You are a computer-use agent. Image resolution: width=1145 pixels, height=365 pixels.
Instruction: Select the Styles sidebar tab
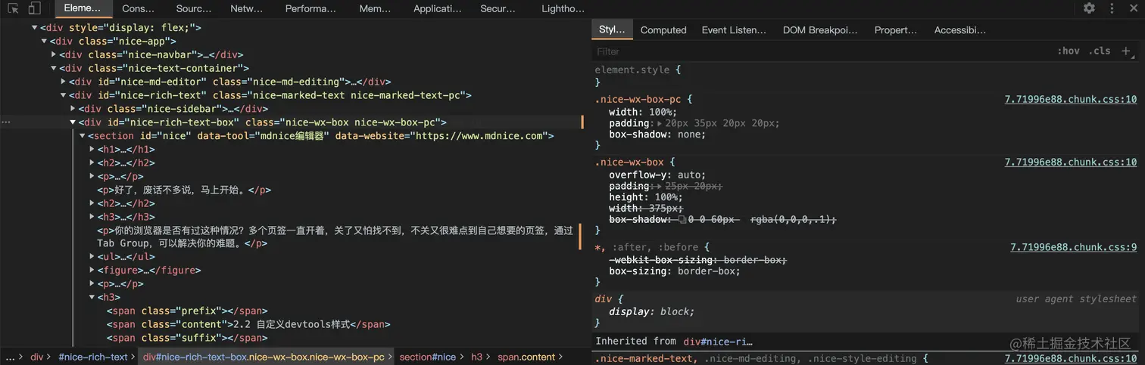612,29
